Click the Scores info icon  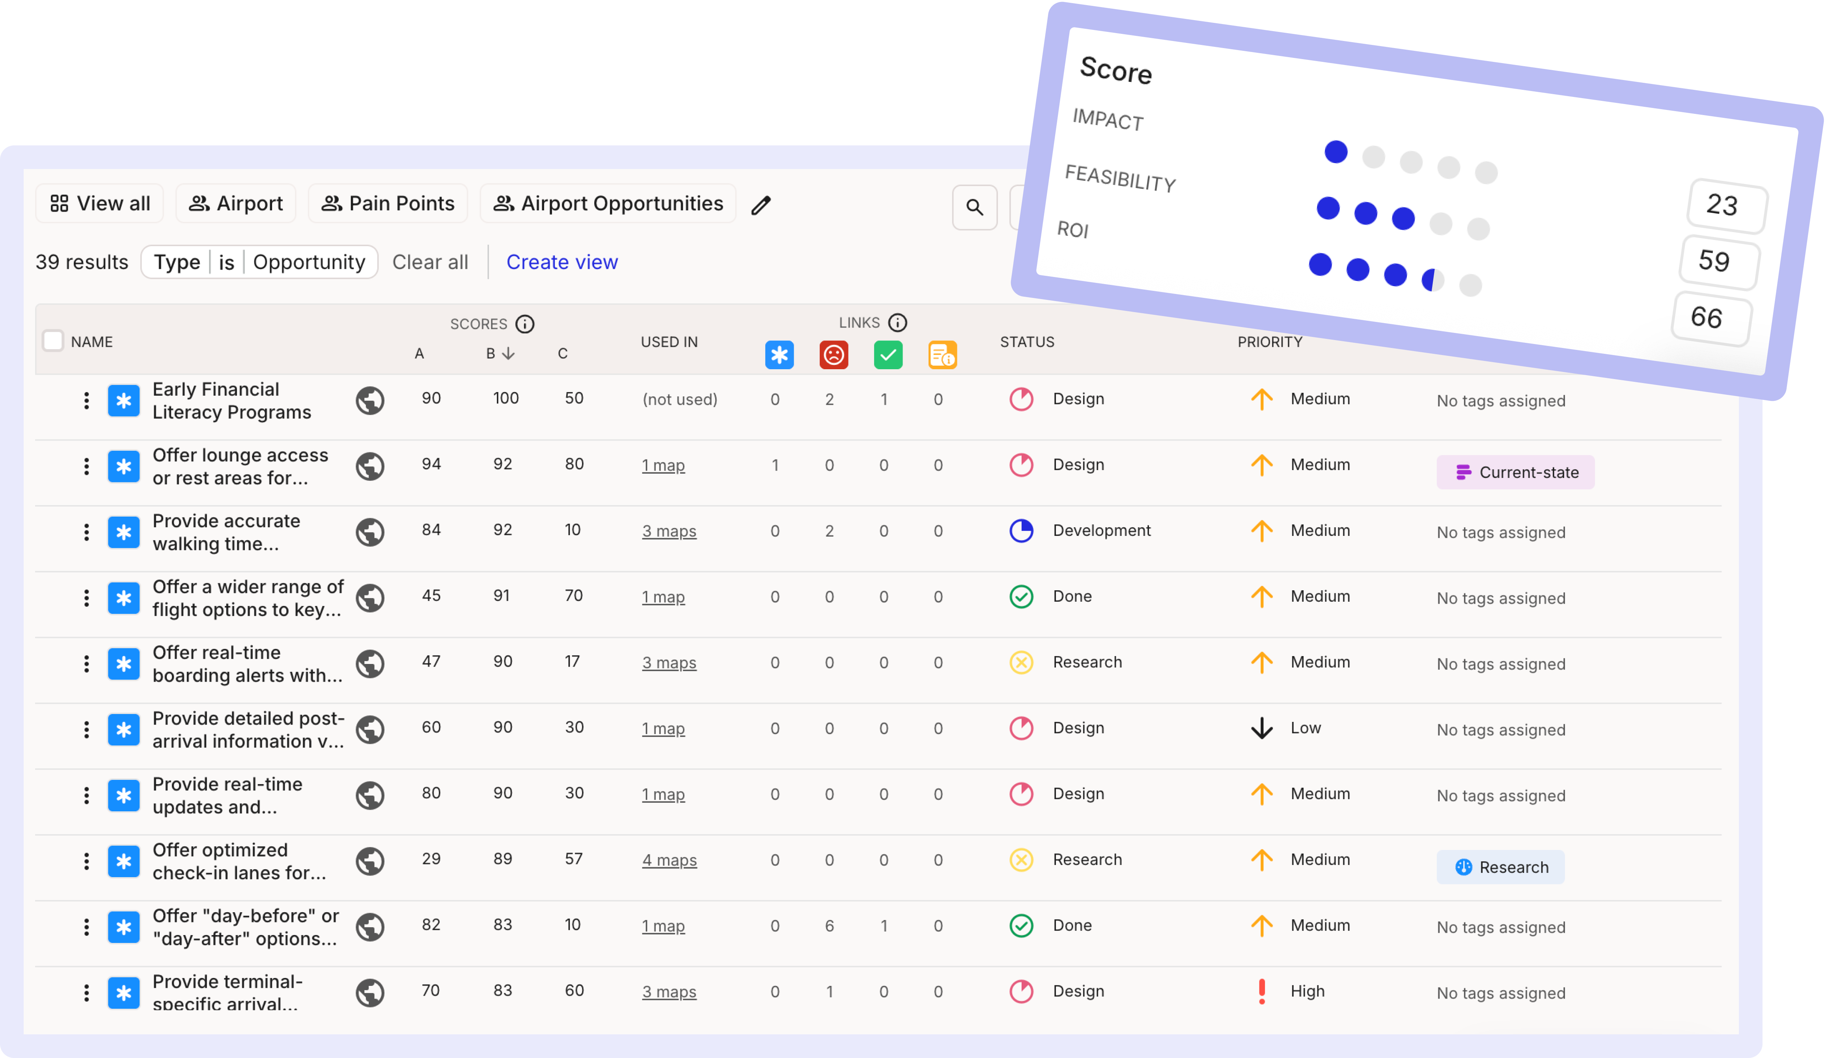tap(524, 324)
